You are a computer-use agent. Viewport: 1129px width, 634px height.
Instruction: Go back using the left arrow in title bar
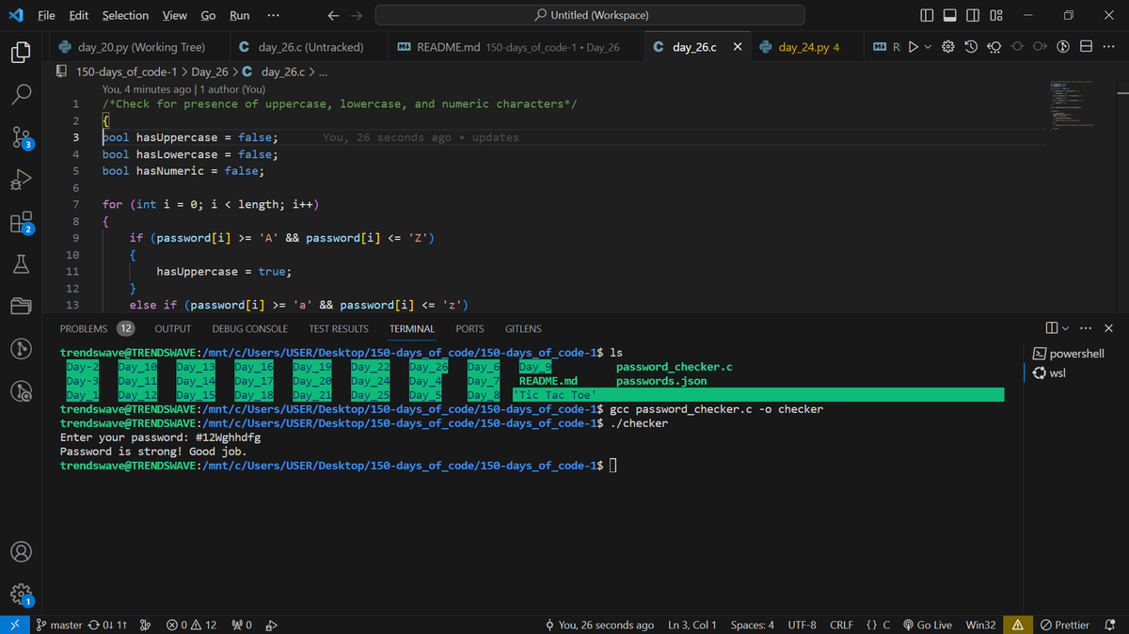tap(333, 15)
